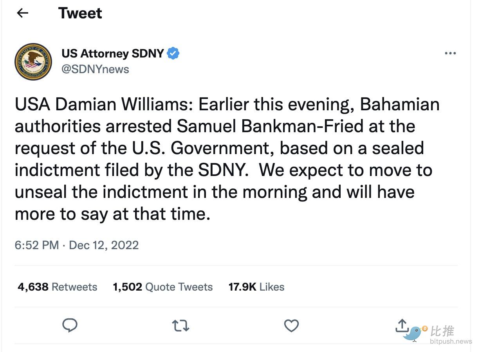Reply to the tweet with the speech bubble icon
Image resolution: width=480 pixels, height=352 pixels.
click(70, 325)
